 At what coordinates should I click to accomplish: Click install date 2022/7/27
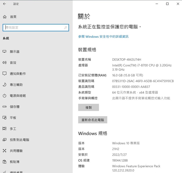[119, 155]
